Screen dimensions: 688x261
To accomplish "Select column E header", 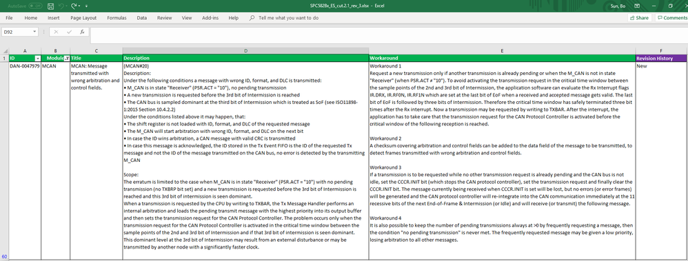I will [x=502, y=51].
